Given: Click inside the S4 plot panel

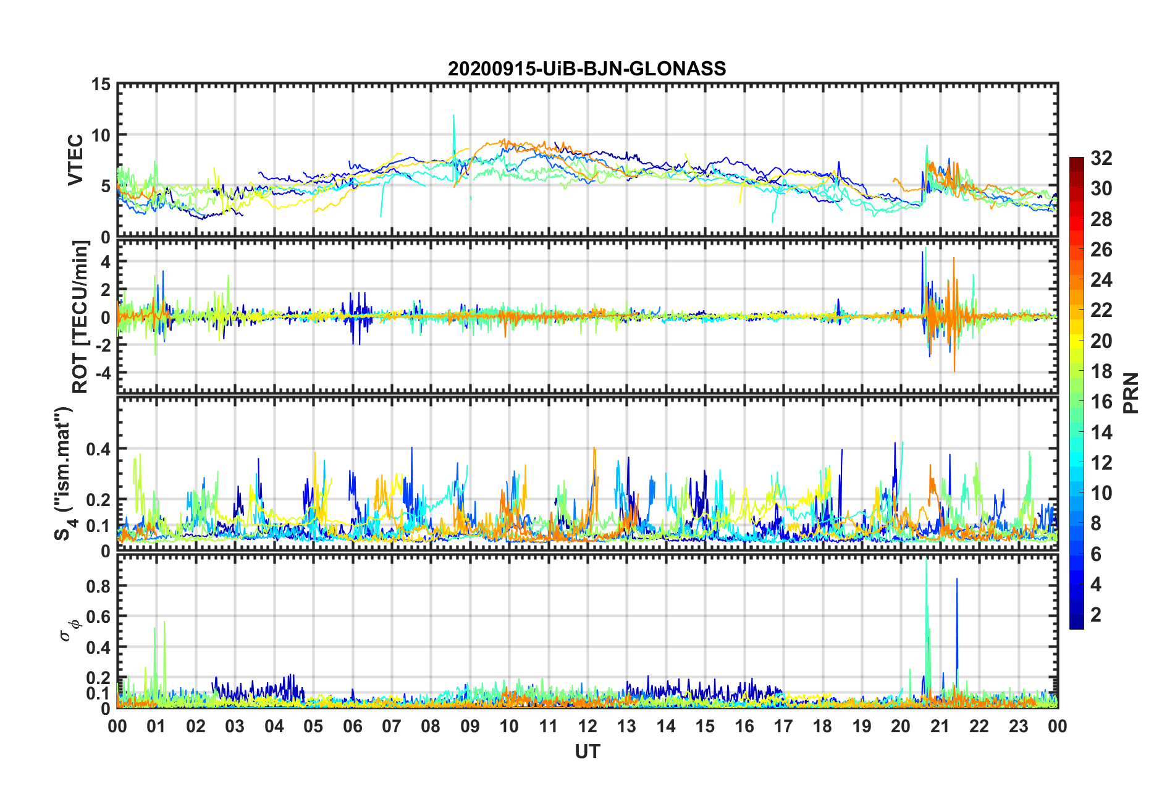Looking at the screenshot, I should point(587,474).
